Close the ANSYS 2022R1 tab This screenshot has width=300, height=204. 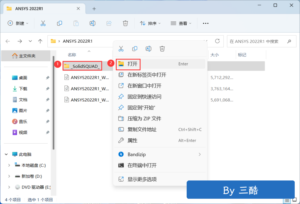pos(78,9)
